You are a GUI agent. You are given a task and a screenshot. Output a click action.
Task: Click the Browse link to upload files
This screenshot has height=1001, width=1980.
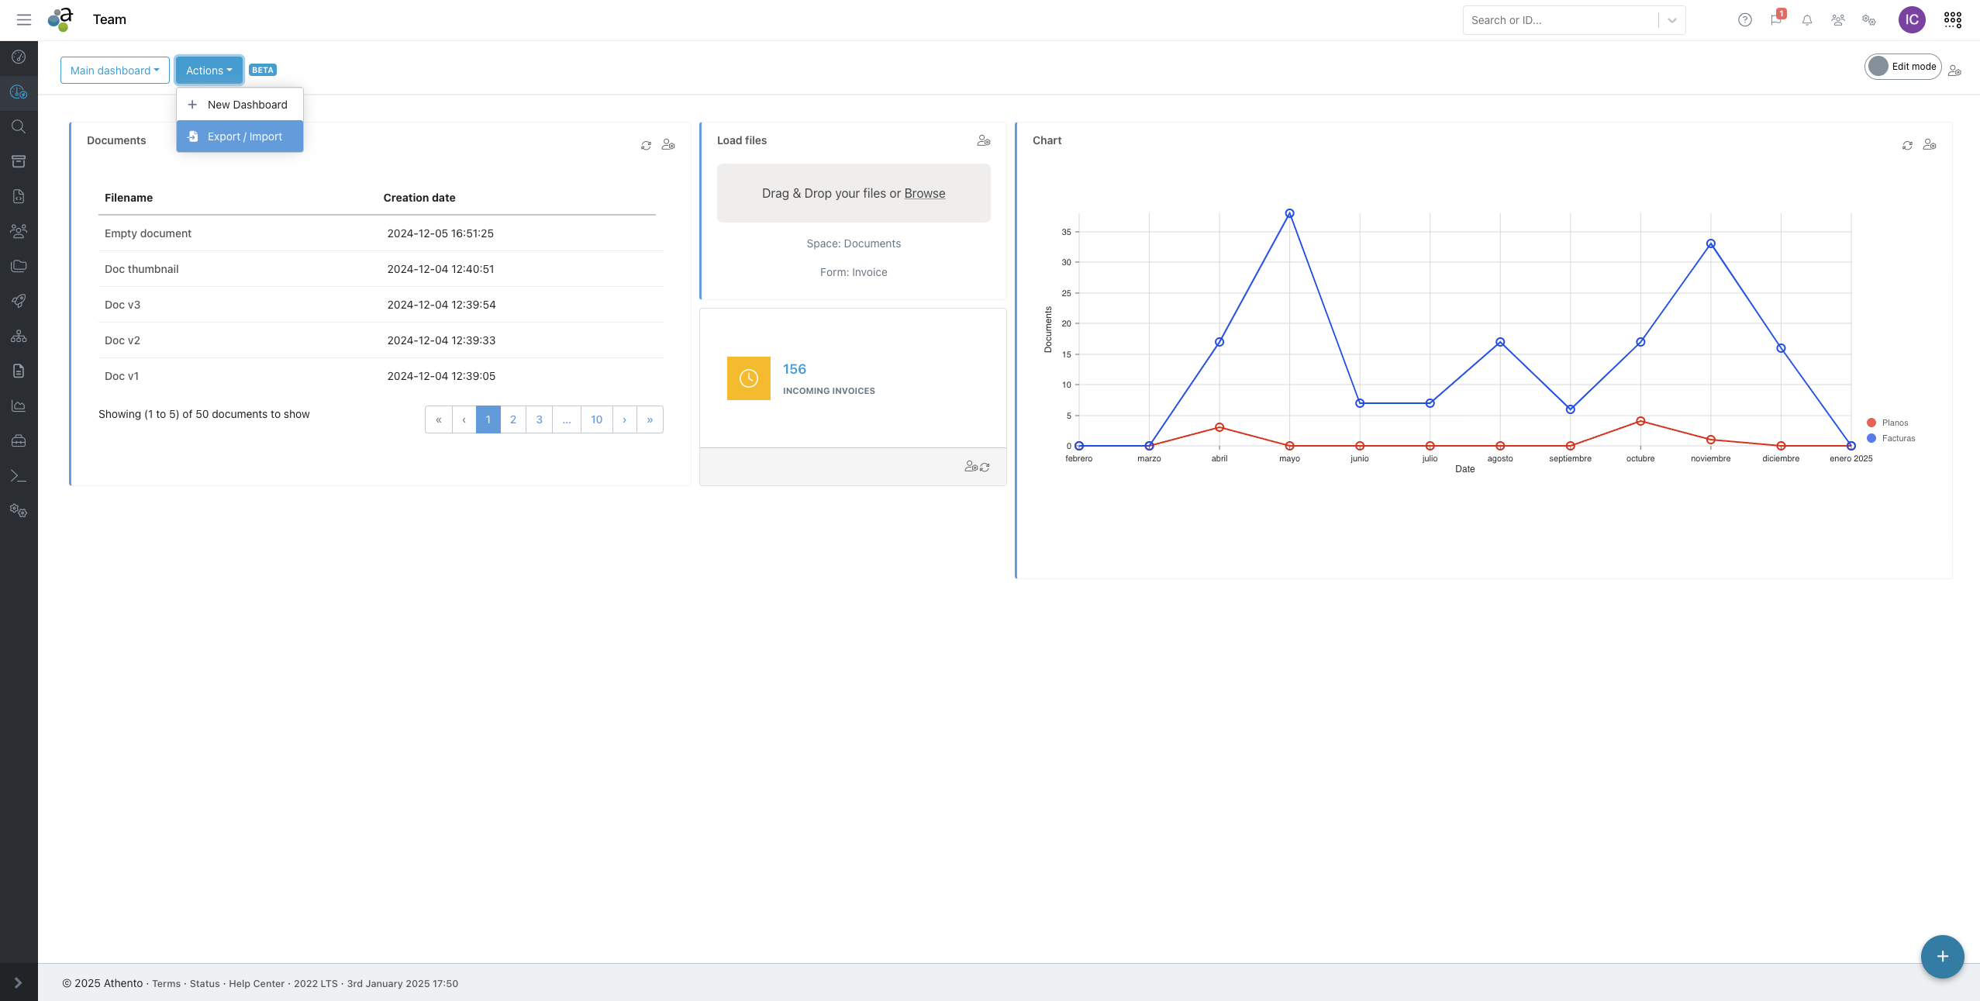tap(924, 193)
